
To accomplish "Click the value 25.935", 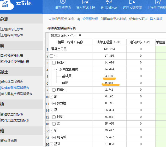I will tap(109, 124).
